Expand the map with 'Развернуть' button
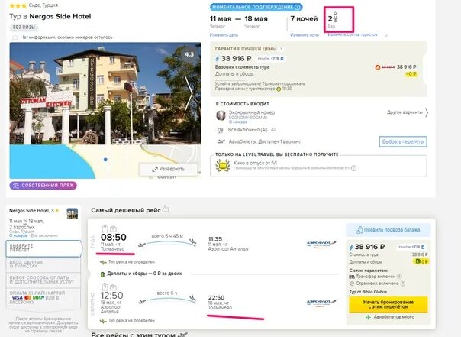The image size is (461, 337). pos(169,169)
